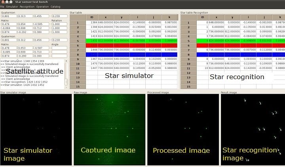The height and width of the screenshot is (167, 285).
Task: Click the Processed image preview
Action: [183, 129]
